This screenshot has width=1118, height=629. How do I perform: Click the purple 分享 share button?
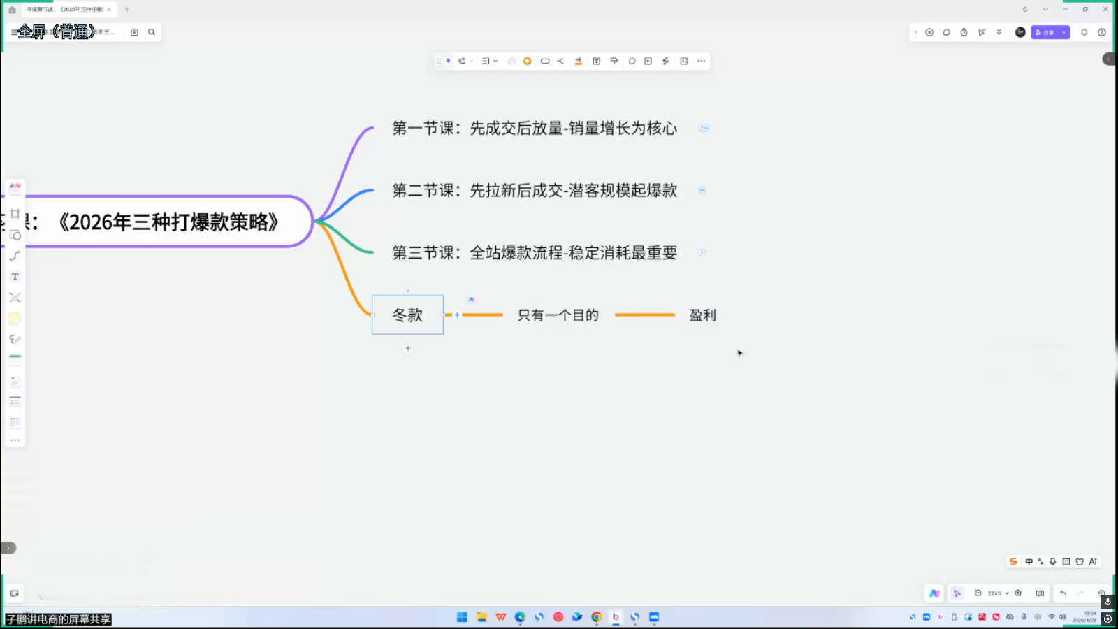click(x=1045, y=32)
